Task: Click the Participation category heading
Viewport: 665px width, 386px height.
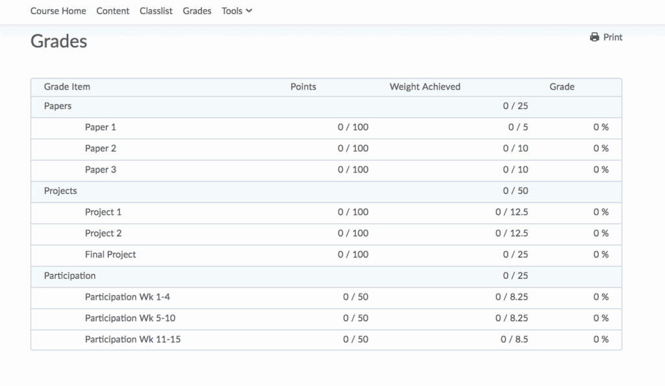Action: [69, 276]
